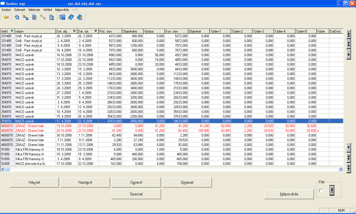The image size is (356, 214).
Task: Click the Kon. stav column header
Action: click(176, 31)
